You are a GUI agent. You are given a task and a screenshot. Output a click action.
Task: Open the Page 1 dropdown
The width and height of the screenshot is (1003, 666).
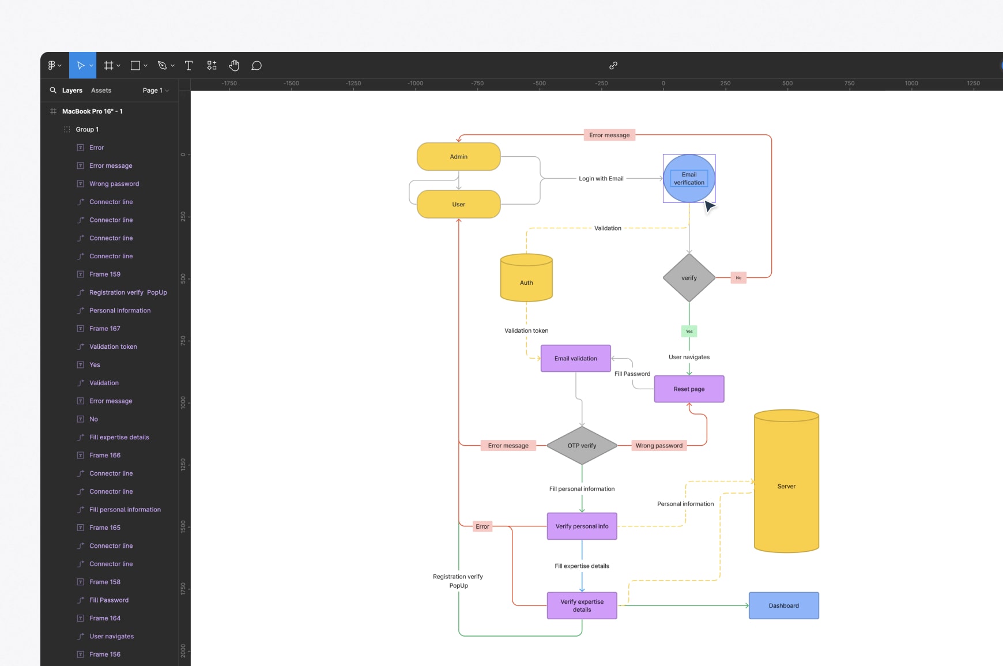156,91
